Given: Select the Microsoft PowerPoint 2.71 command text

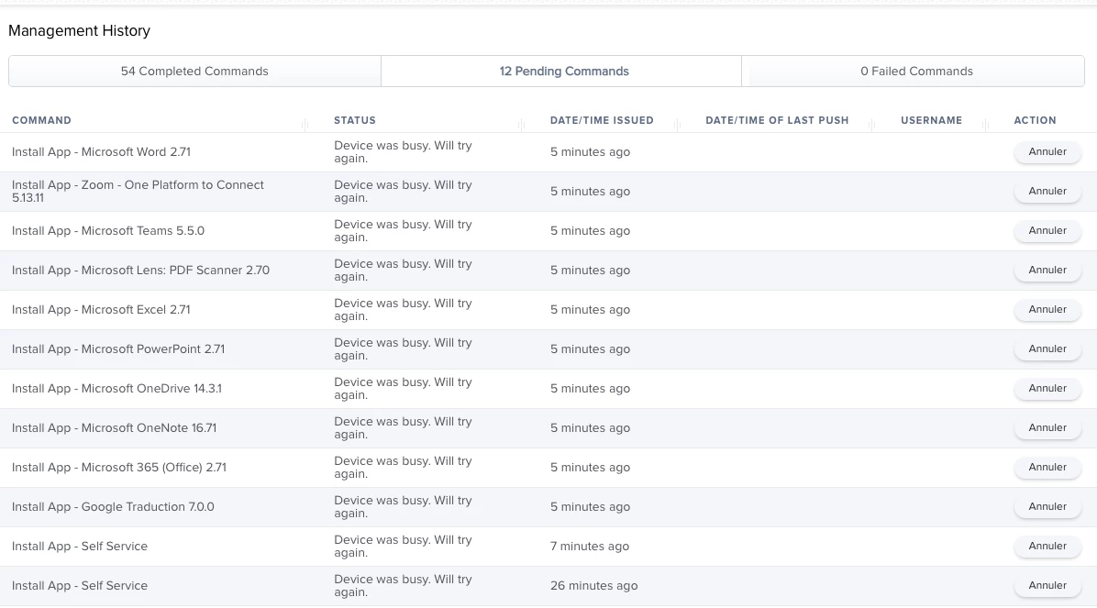Looking at the screenshot, I should click(x=118, y=349).
